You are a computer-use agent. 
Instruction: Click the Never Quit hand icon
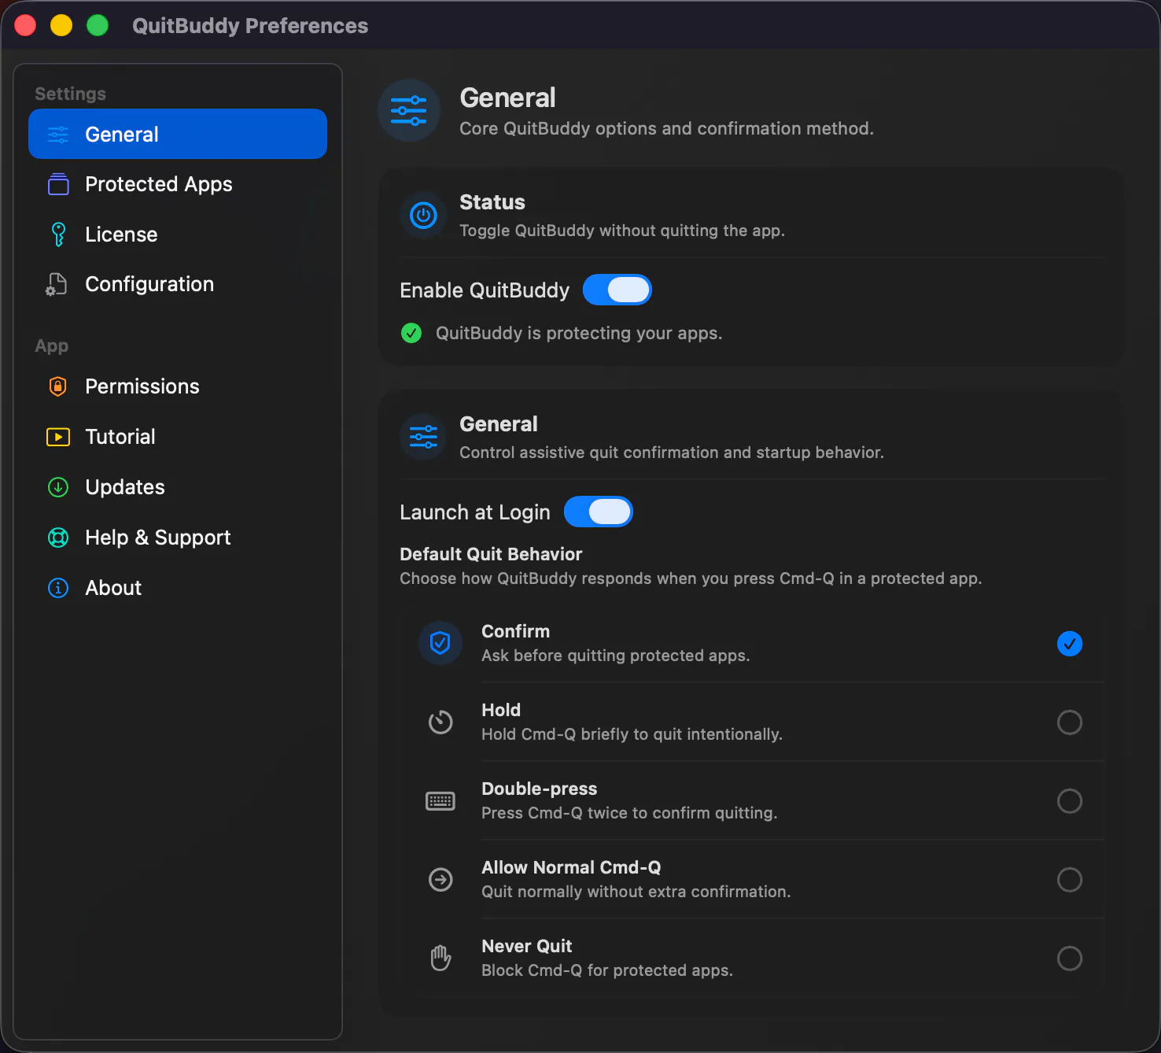coord(440,958)
